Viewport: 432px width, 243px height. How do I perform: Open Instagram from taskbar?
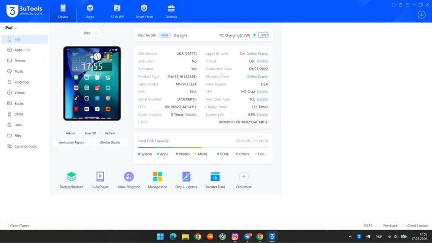235,237
